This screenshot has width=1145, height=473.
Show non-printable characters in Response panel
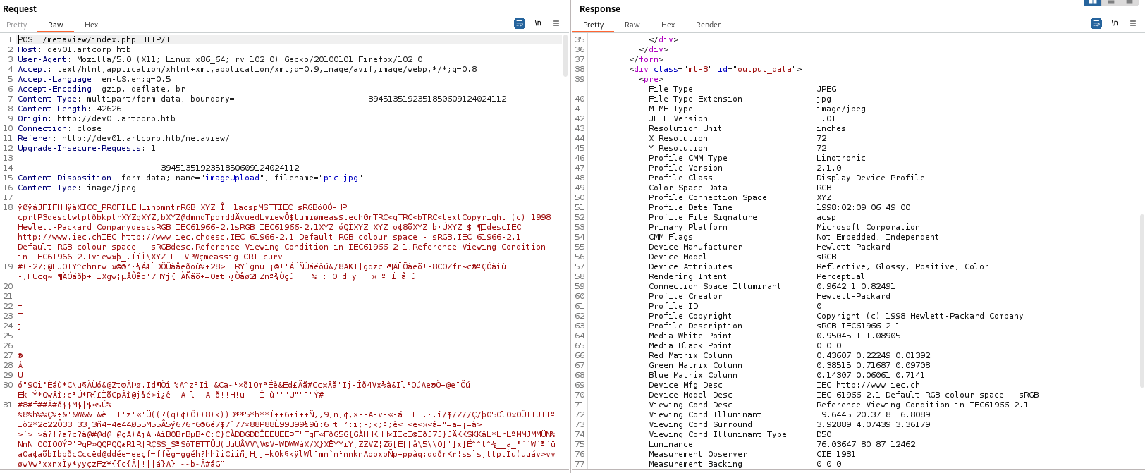tap(1115, 23)
